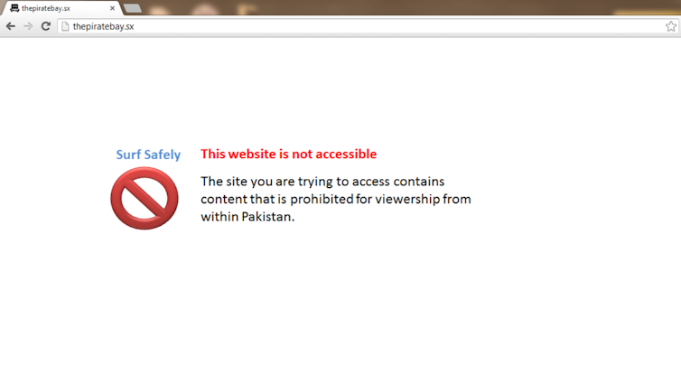Go back using the back arrow
This screenshot has width=681, height=375.
[x=11, y=26]
